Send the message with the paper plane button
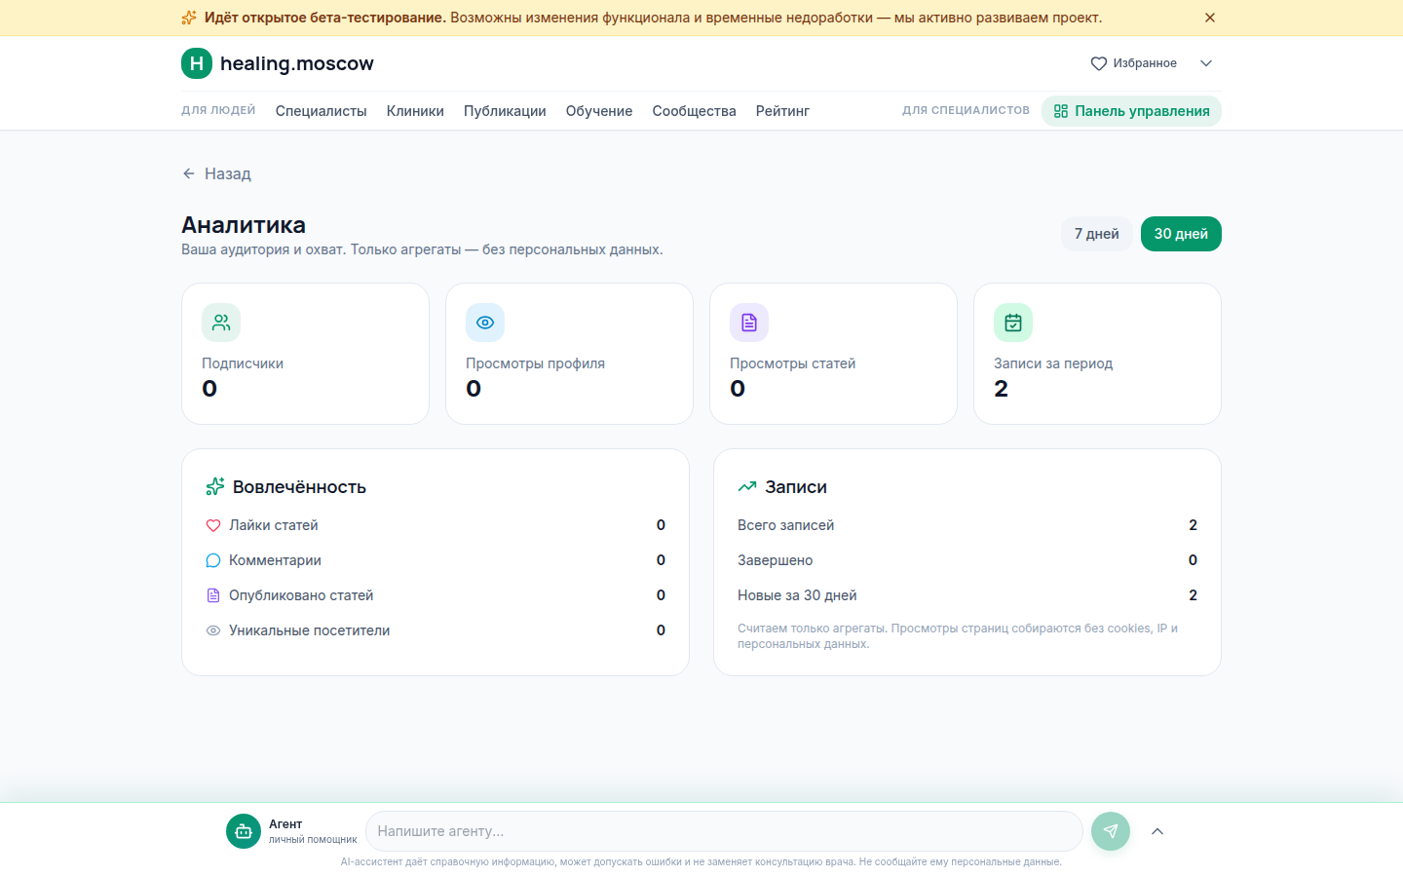The width and height of the screenshot is (1403, 877). tap(1111, 831)
